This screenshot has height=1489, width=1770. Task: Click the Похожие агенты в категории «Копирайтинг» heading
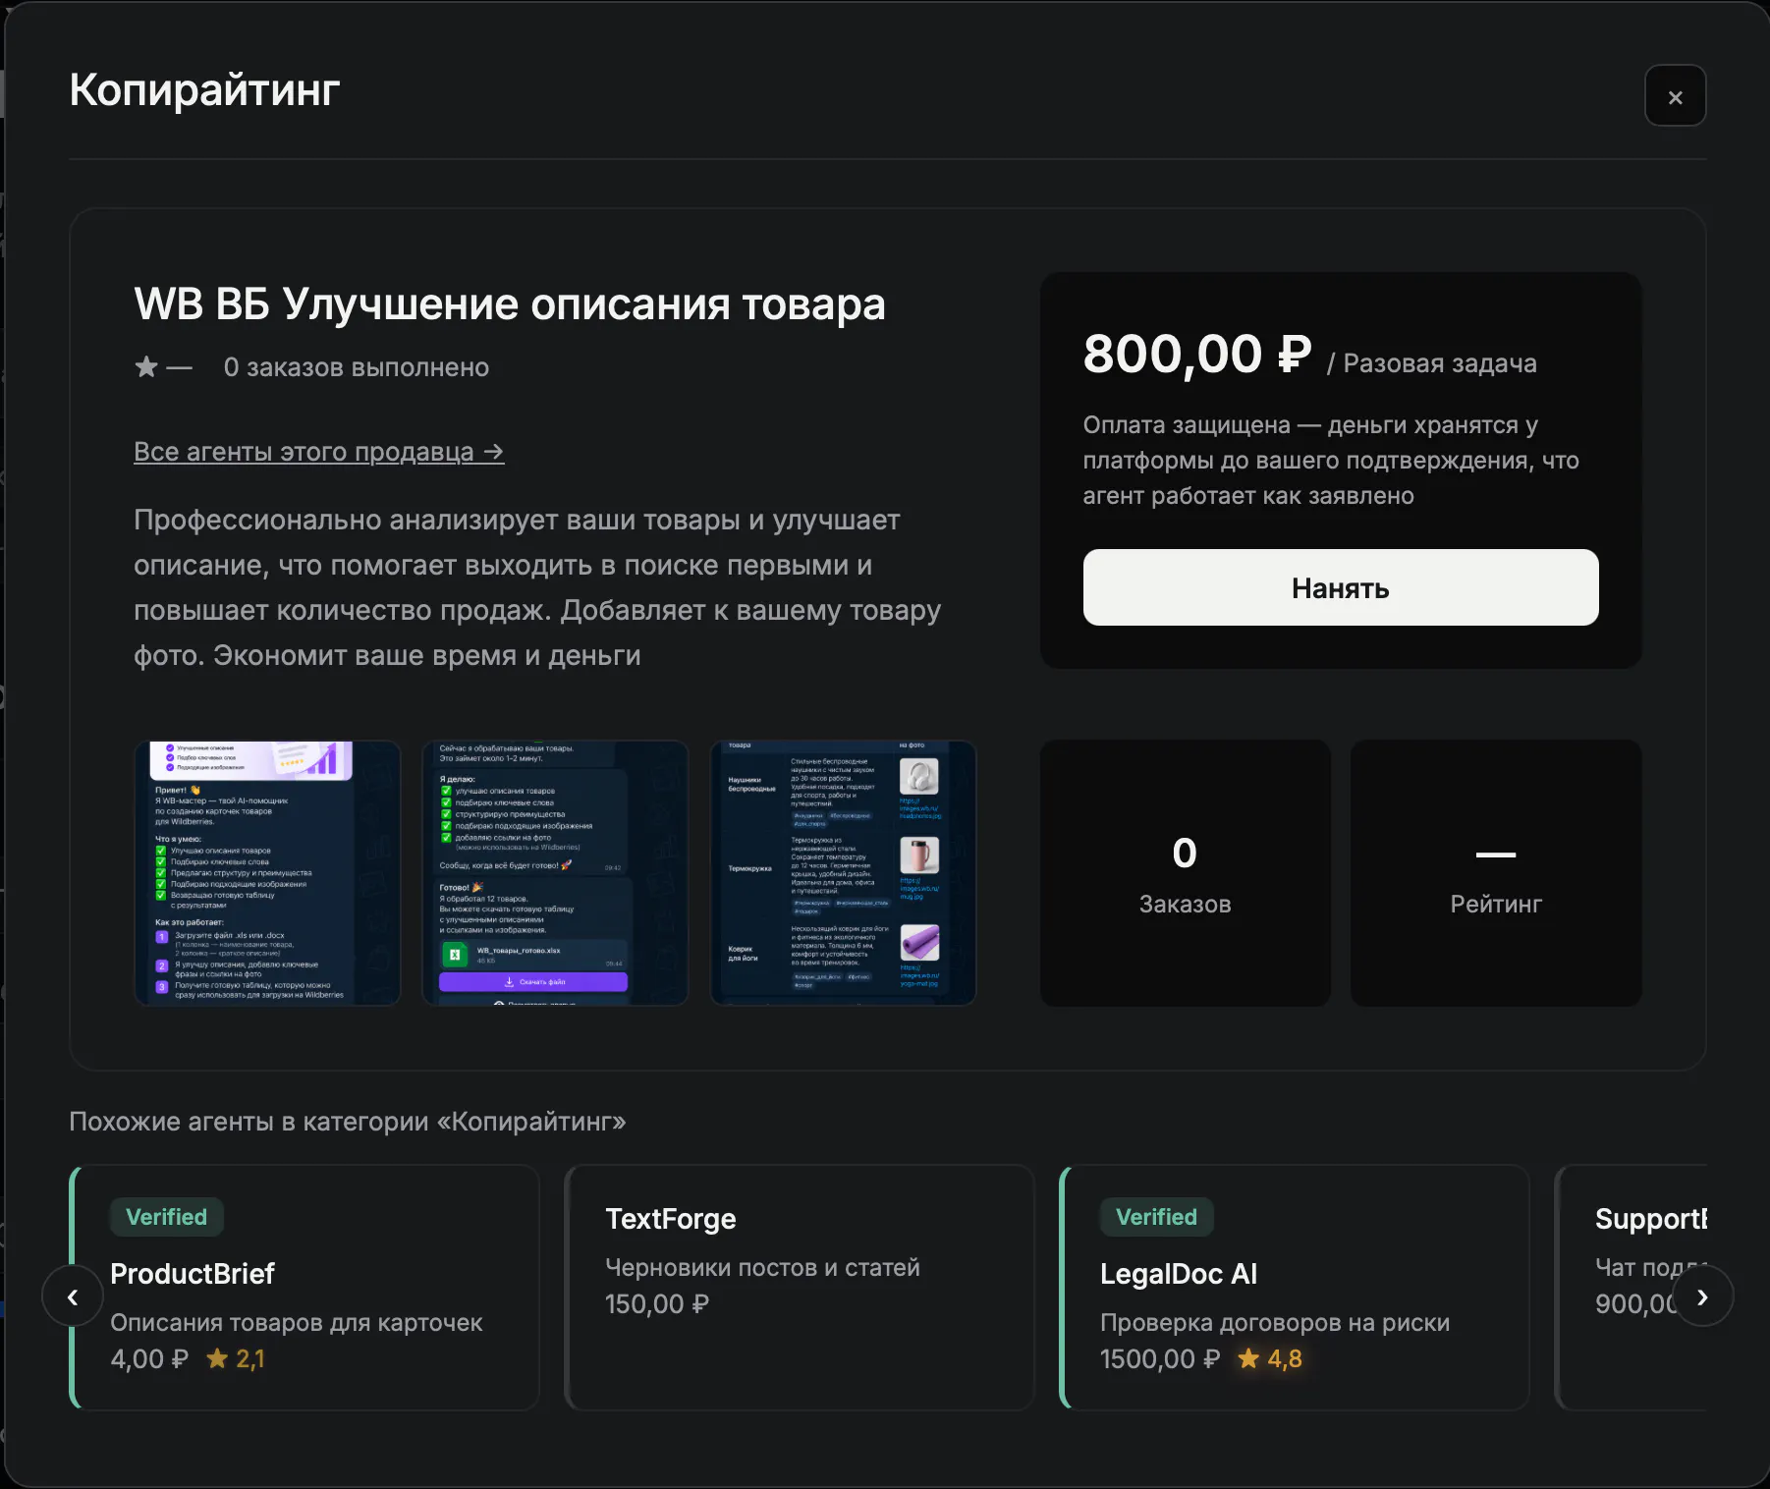point(348,1122)
